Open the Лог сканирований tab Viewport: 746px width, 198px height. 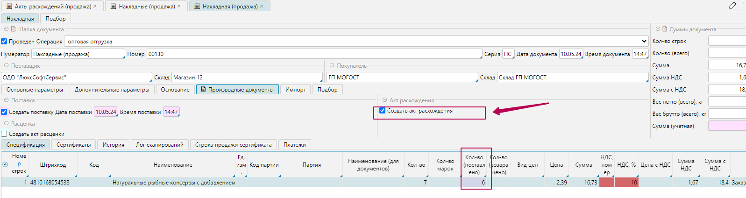159,145
